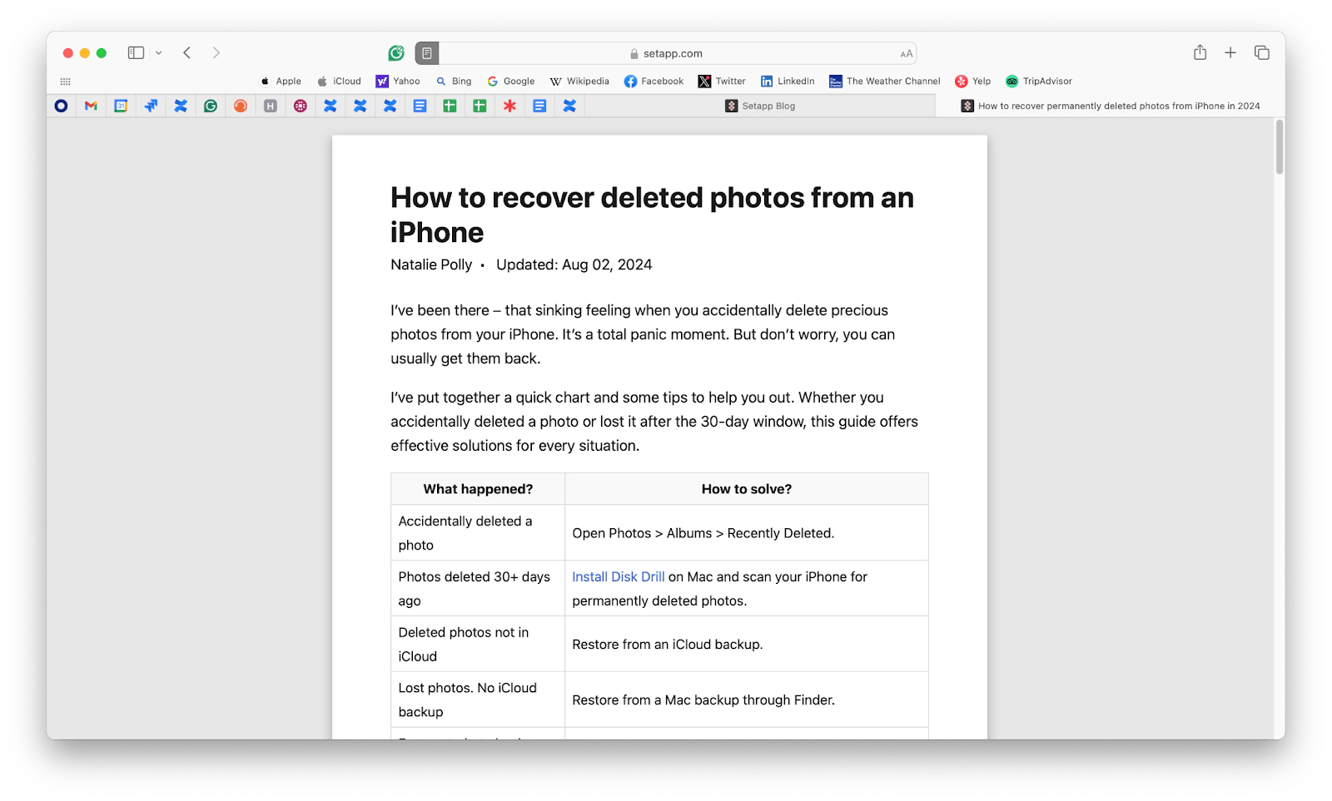Open the Yelp bookmark
This screenshot has height=801, width=1332.
972,82
